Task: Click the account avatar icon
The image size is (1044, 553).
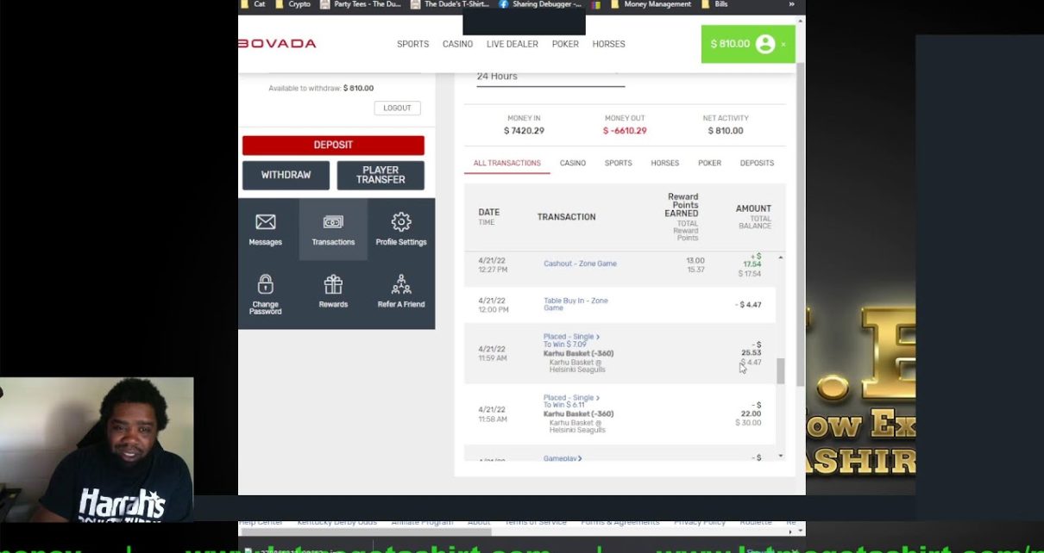Action: [765, 44]
